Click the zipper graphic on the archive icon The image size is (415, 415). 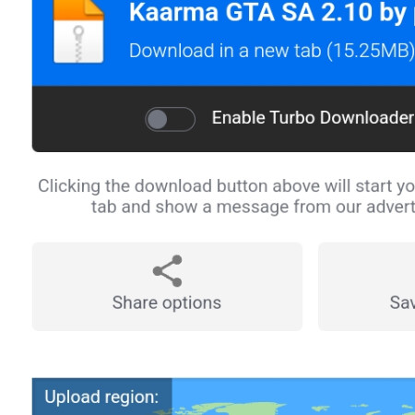click(78, 44)
